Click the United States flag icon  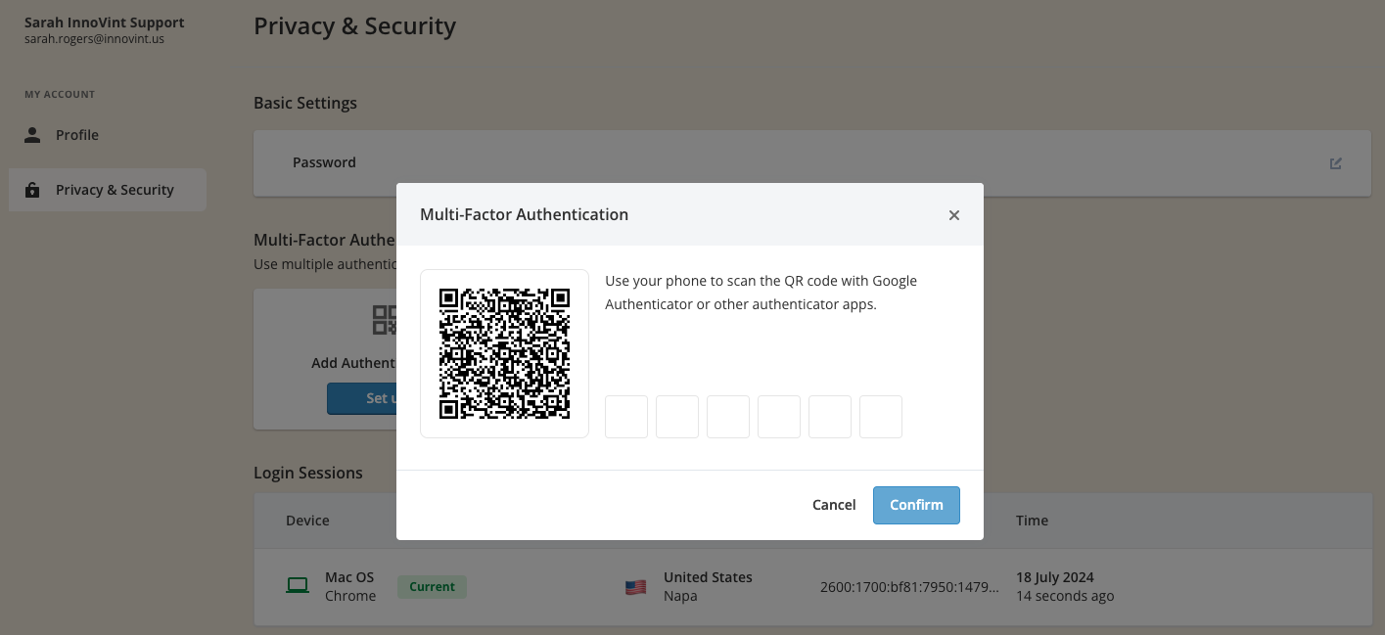click(x=636, y=585)
